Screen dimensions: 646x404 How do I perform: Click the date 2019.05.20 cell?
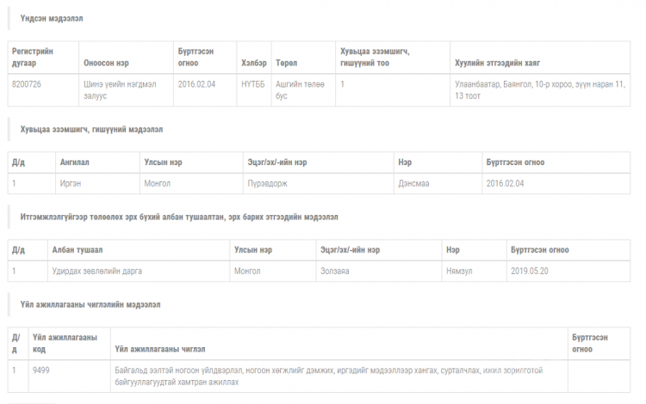(x=568, y=271)
